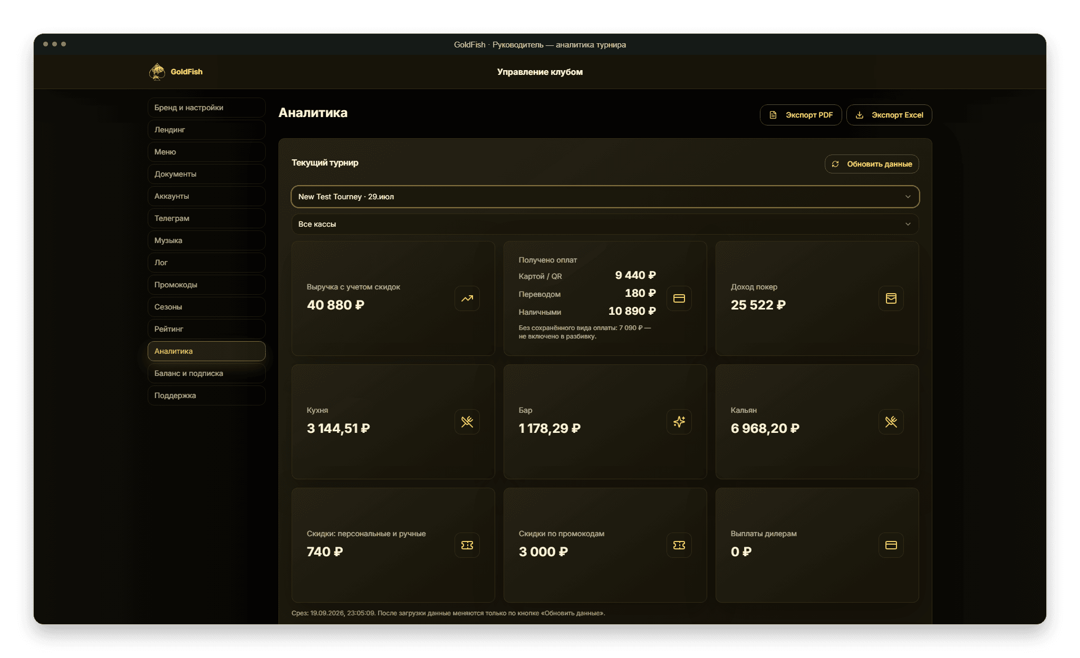Open Рейтинг page
1080x658 pixels.
(x=206, y=329)
